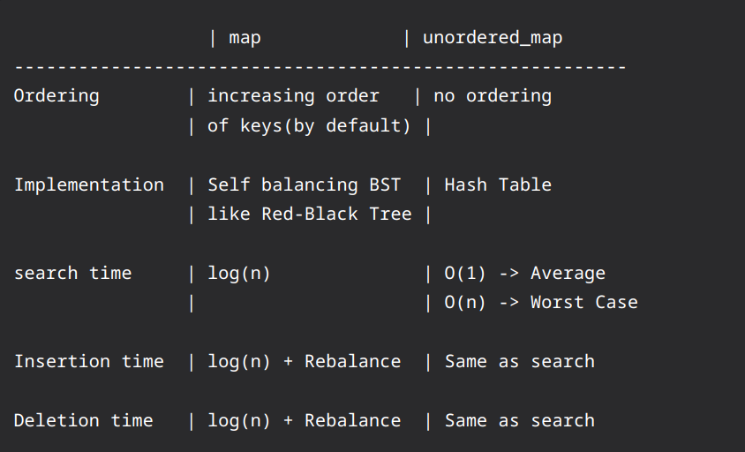Select the "Ordering" row label

[56, 96]
